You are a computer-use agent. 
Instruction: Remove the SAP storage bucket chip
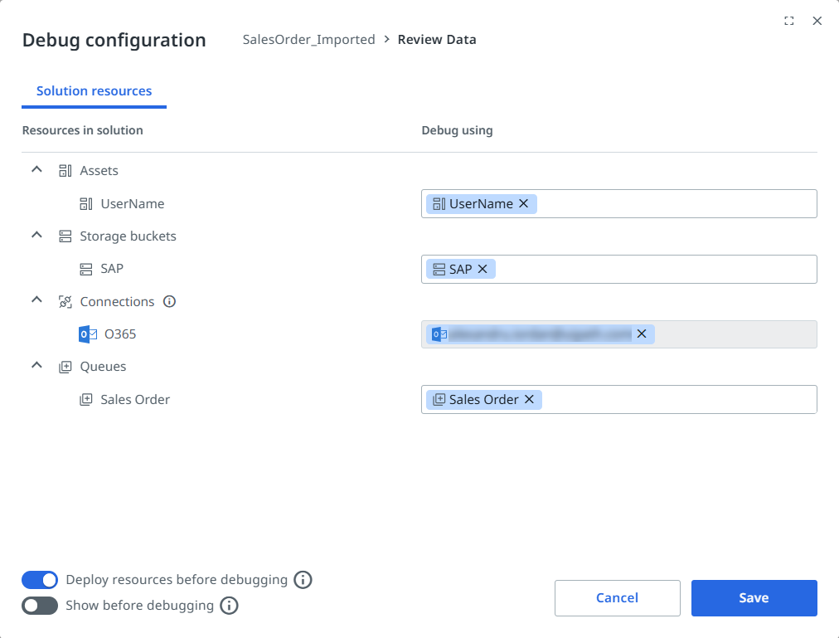tap(482, 270)
